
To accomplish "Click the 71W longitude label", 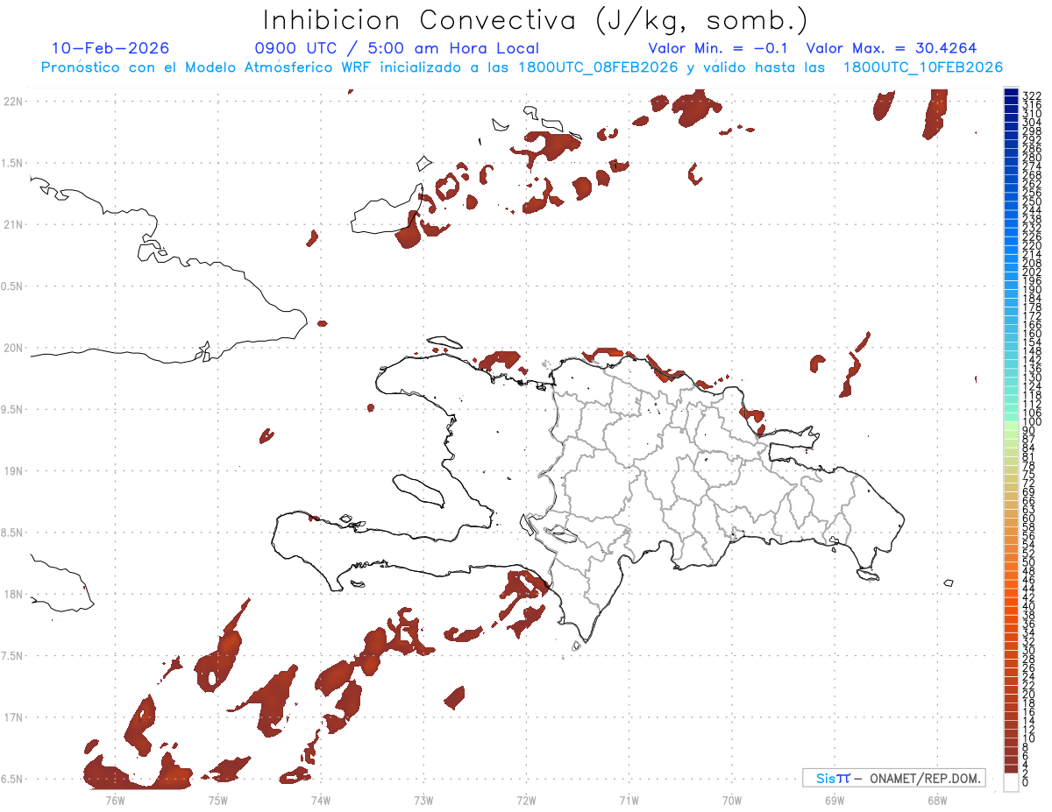I will 629,801.
